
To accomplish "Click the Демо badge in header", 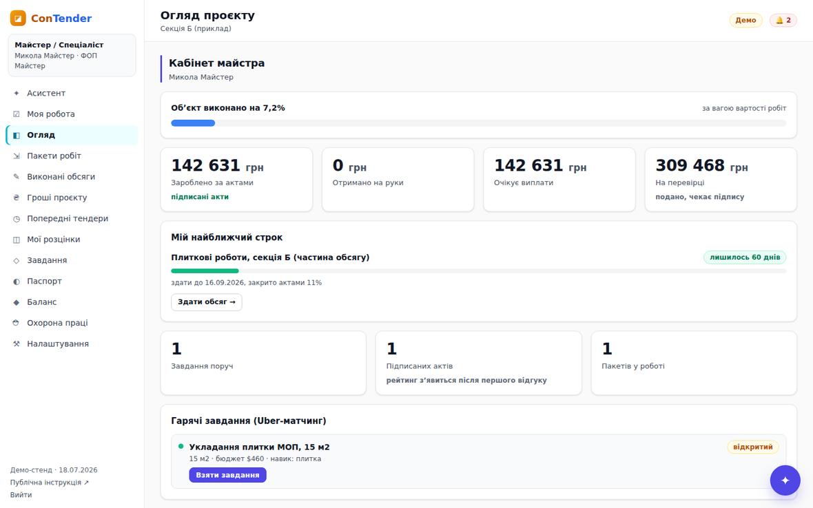I will [x=745, y=20].
